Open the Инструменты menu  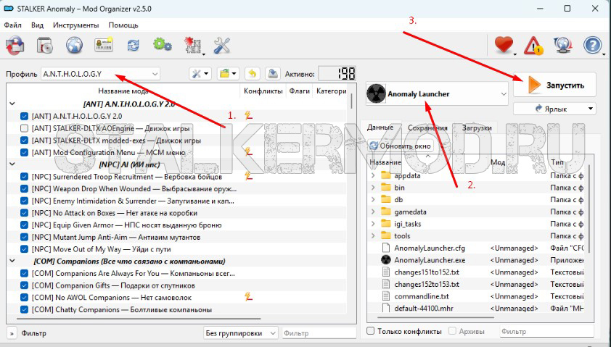pyautogui.click(x=76, y=25)
